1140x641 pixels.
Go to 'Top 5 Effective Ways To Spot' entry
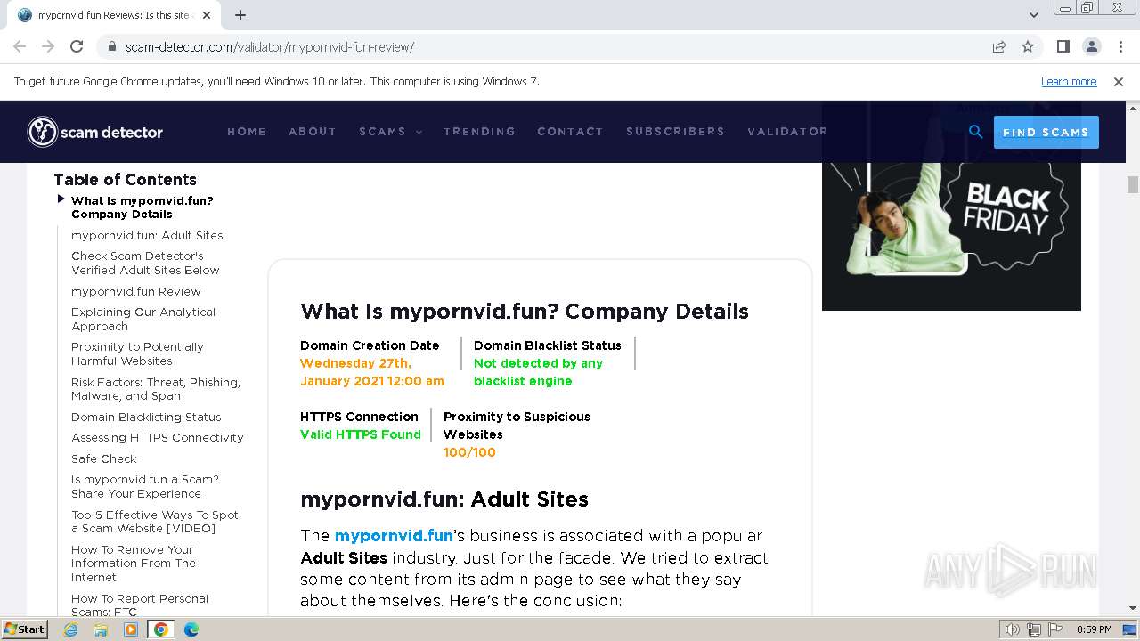(x=155, y=522)
